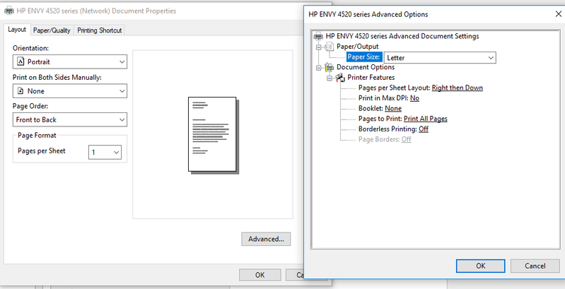Click OK in Advanced Options dialog
The width and height of the screenshot is (565, 289).
481,266
